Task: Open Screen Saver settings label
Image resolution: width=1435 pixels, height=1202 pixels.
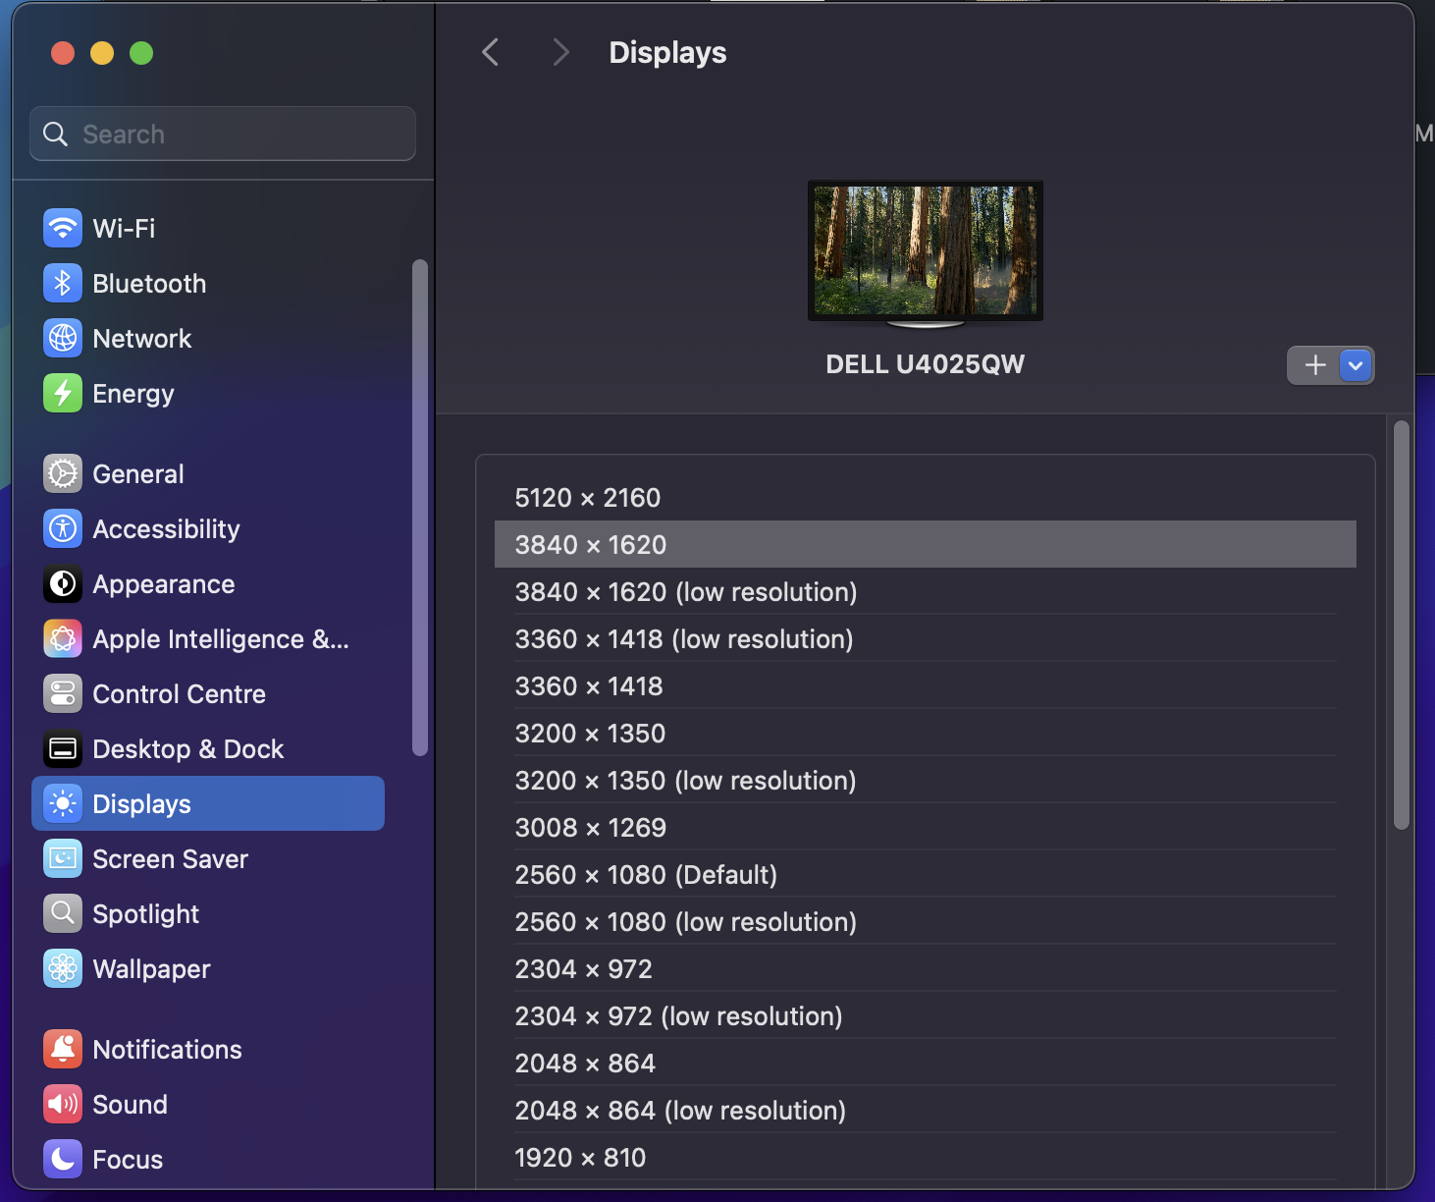Action: click(171, 859)
